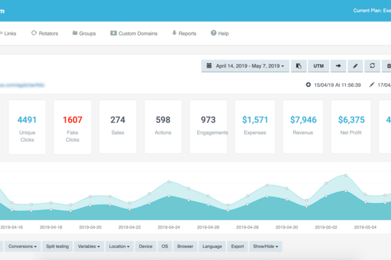
Task: Select the Browser breakdown tab
Action: [185, 246]
